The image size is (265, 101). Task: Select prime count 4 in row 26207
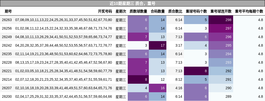138,88
